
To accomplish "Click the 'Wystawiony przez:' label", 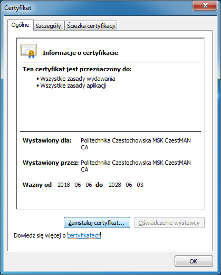I will [x=51, y=163].
